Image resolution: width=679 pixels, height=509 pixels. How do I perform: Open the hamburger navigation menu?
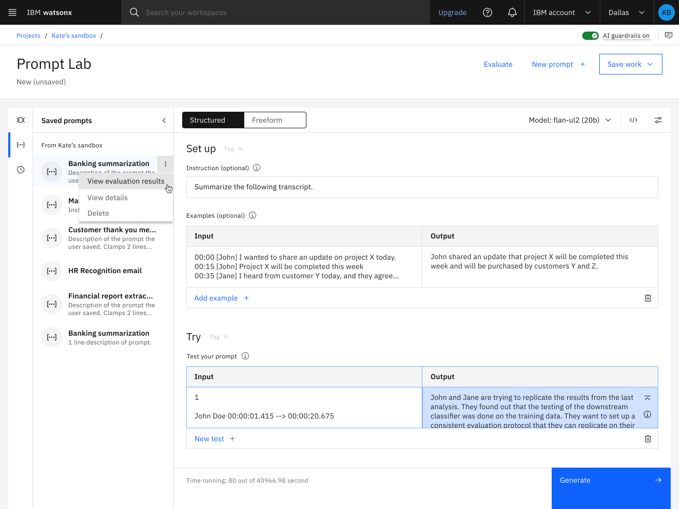click(12, 12)
